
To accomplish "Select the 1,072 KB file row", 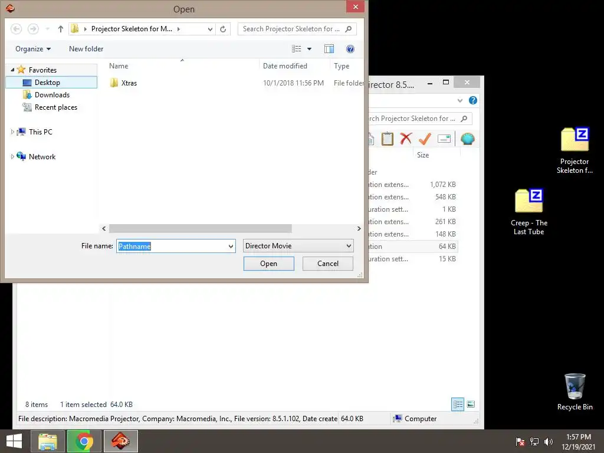I will coord(412,185).
